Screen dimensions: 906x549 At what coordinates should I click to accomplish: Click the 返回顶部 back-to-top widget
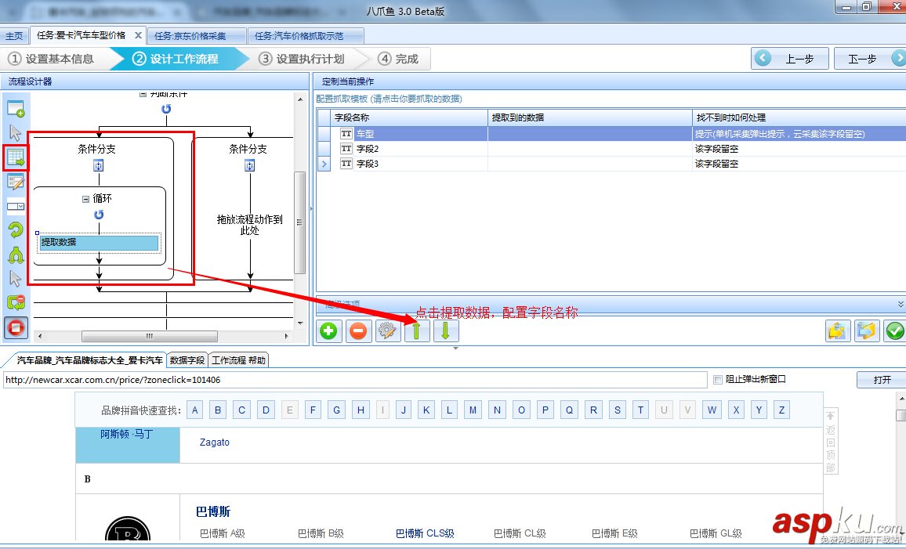[830, 441]
